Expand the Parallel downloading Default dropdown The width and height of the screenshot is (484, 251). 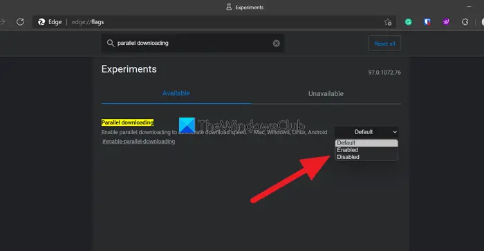pos(366,132)
